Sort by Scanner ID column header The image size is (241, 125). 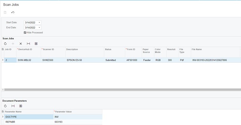pos(53,52)
